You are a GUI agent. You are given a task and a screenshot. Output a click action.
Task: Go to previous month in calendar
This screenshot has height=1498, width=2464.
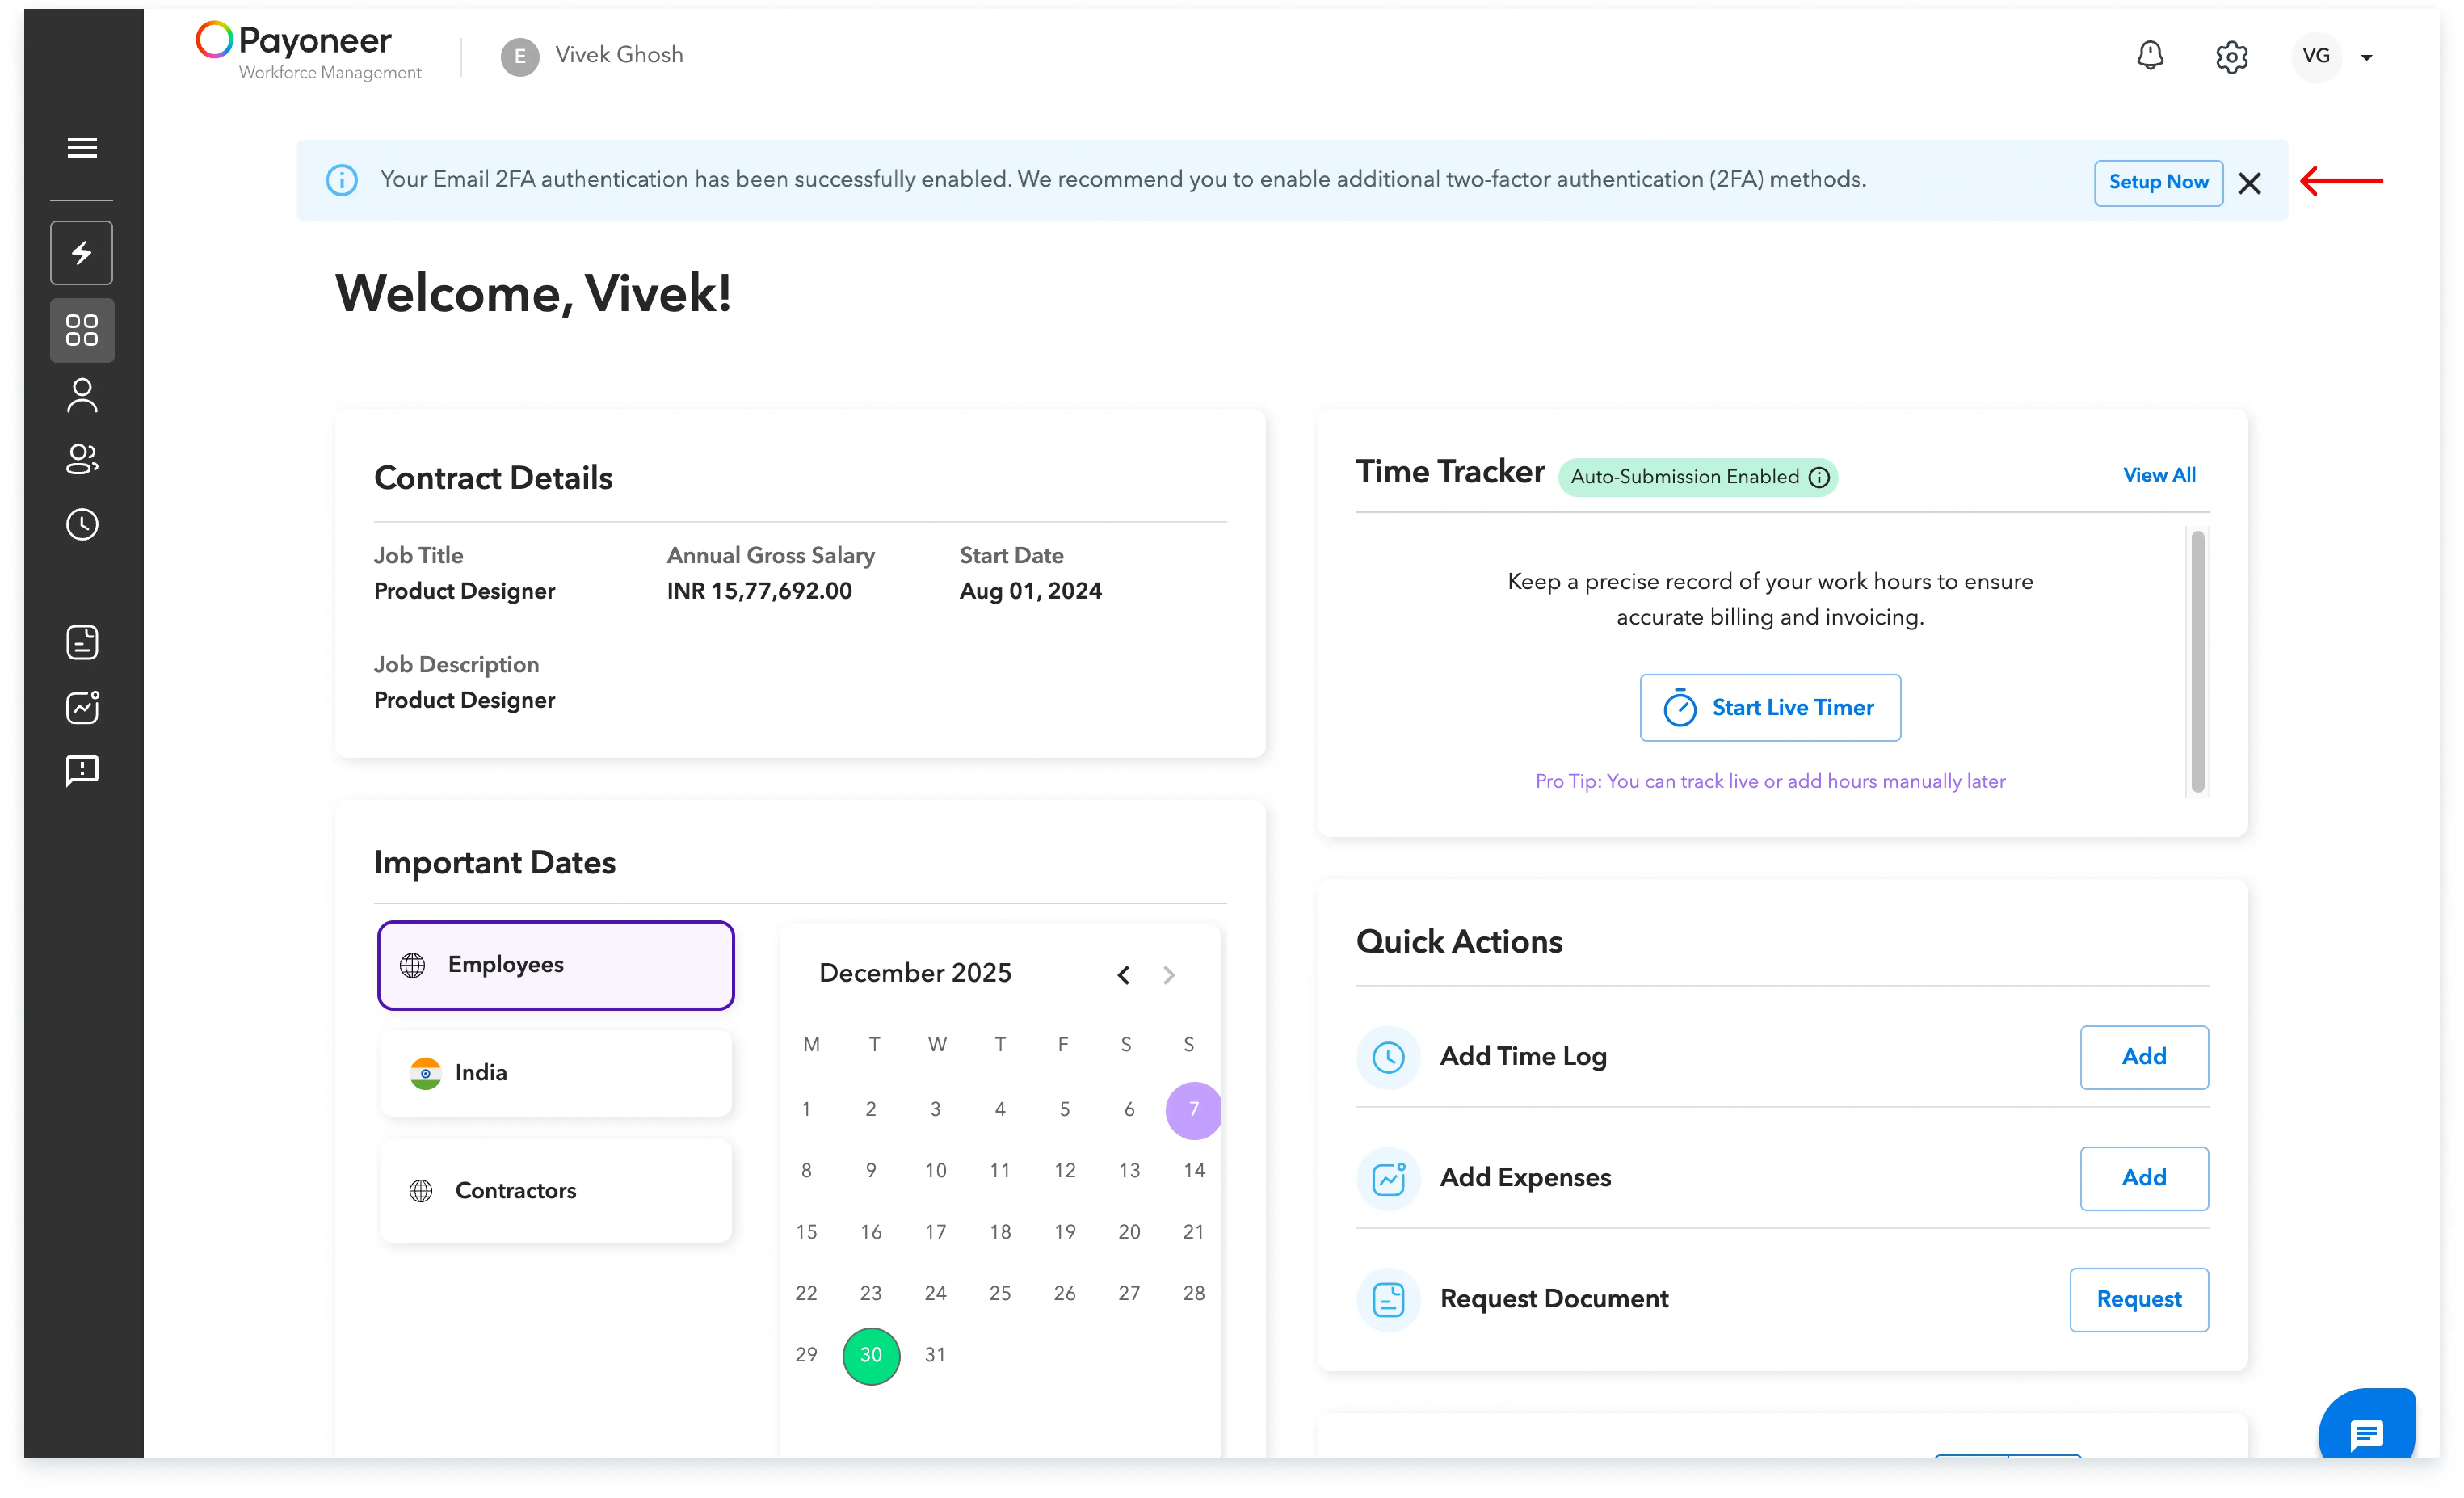point(1124,975)
